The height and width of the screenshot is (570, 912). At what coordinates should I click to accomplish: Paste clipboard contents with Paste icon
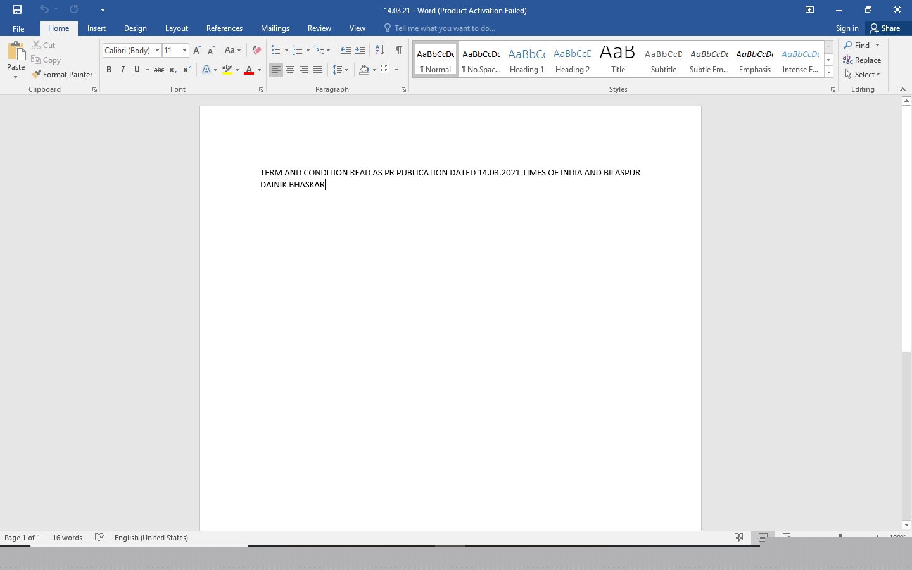click(x=16, y=52)
